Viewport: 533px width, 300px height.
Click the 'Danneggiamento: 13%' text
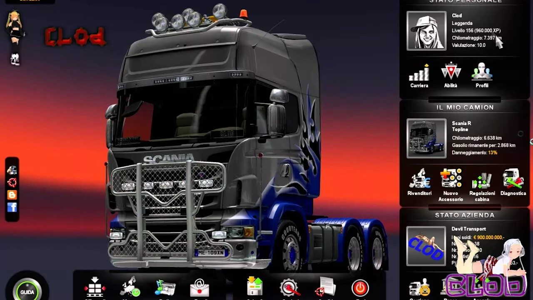coord(474,153)
